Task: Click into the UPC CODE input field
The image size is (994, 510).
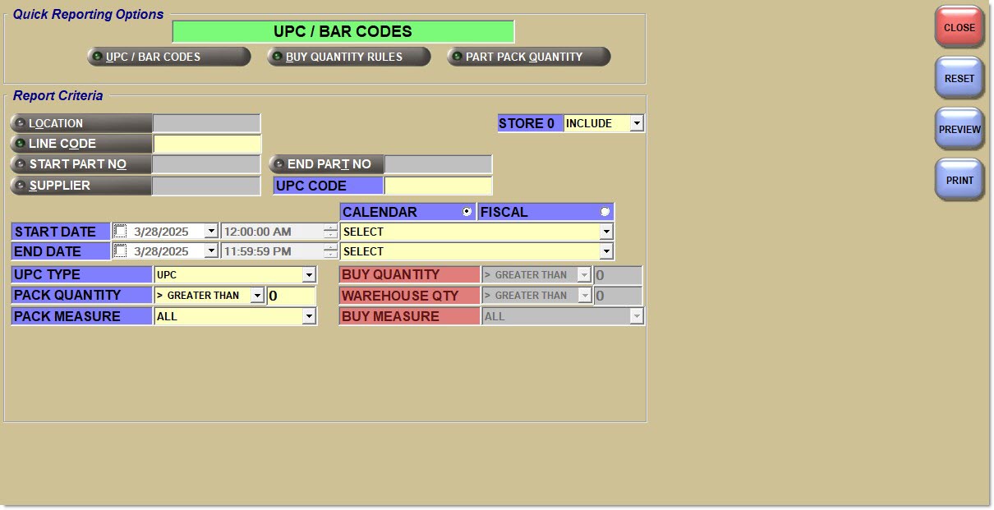Action: coord(438,186)
